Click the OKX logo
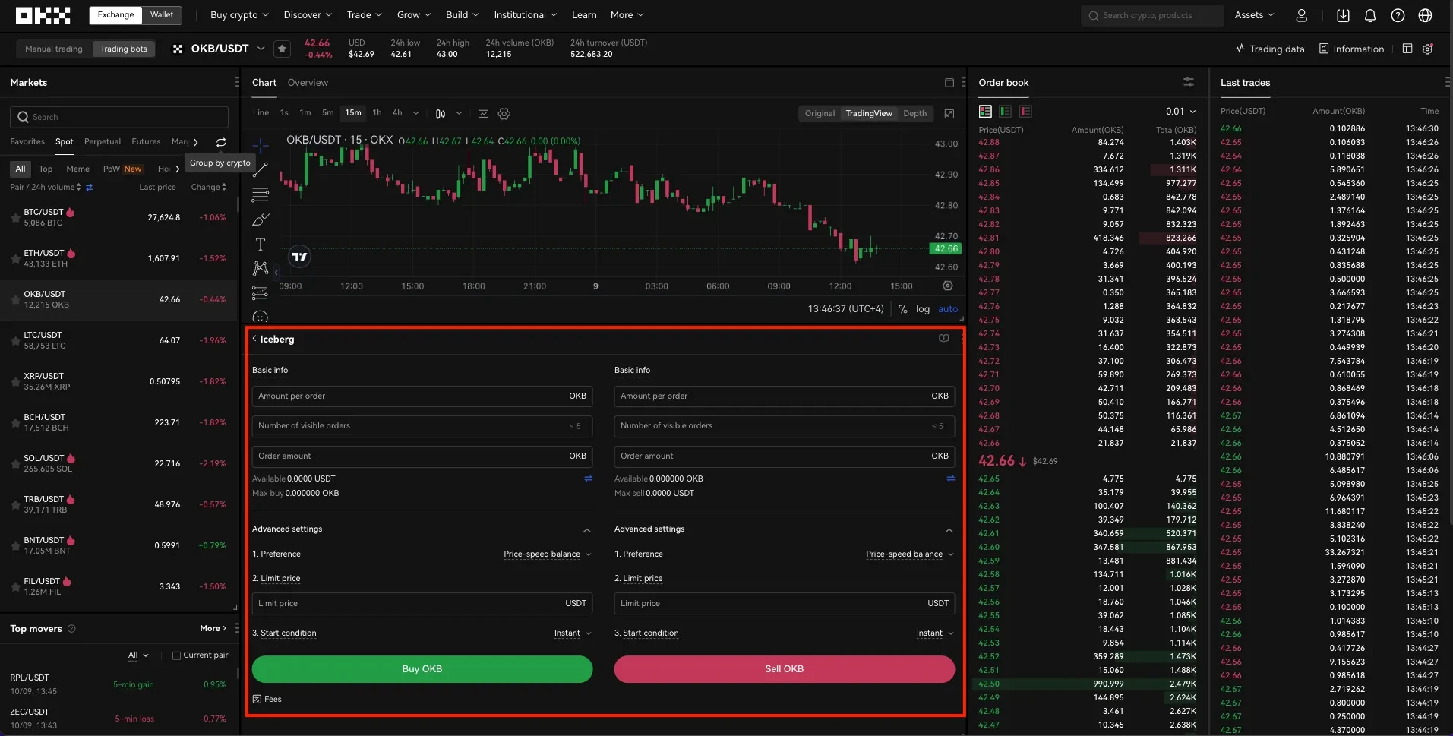This screenshot has height=736, width=1453. 43,15
